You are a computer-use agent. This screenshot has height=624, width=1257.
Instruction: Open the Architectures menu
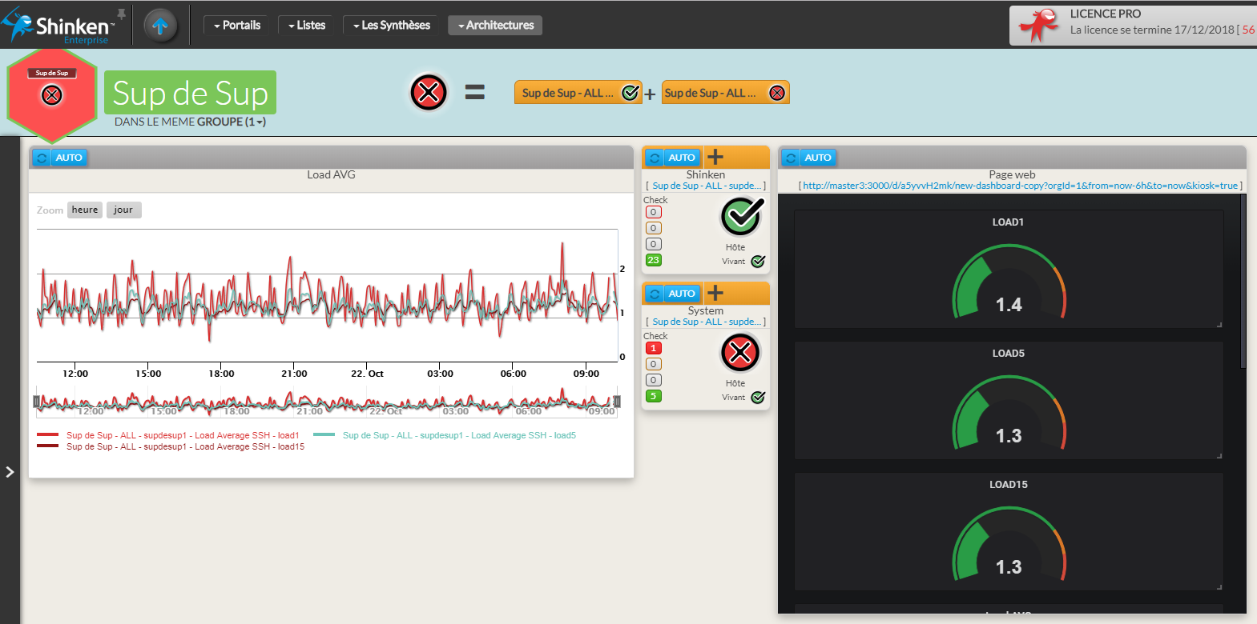(495, 26)
